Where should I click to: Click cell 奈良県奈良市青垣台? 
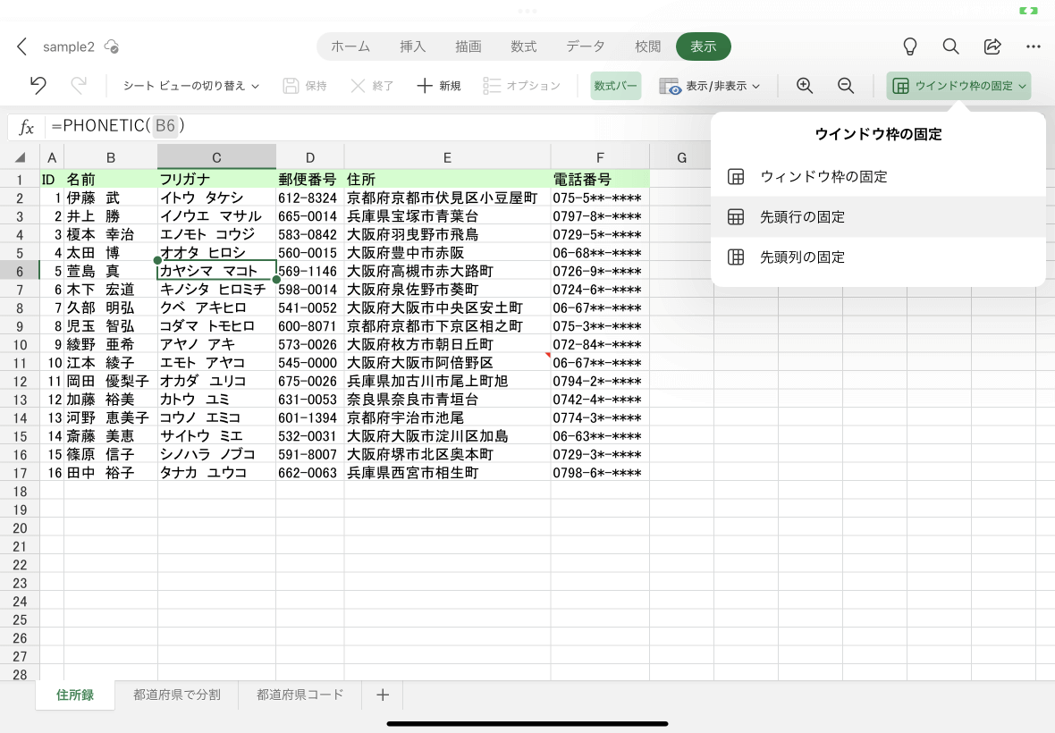(447, 400)
